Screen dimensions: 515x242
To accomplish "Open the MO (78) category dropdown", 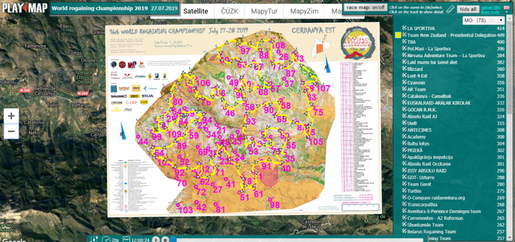I will [483, 21].
